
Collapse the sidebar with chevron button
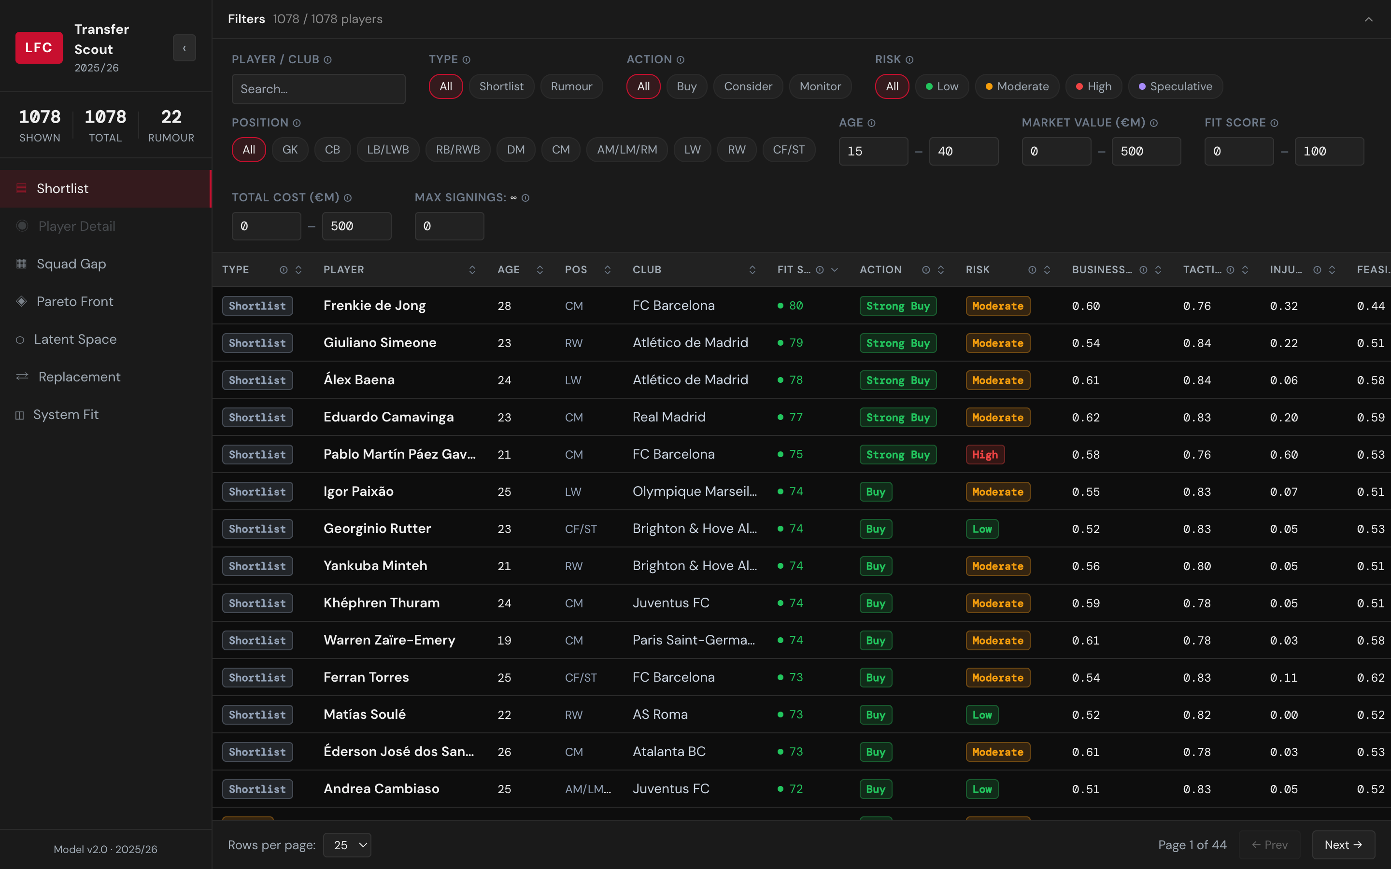184,48
